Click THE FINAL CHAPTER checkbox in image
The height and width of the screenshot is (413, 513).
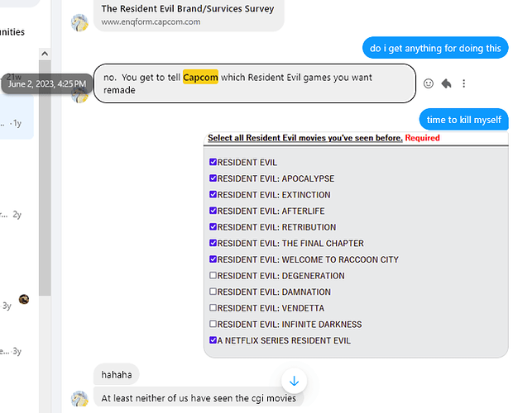click(213, 243)
